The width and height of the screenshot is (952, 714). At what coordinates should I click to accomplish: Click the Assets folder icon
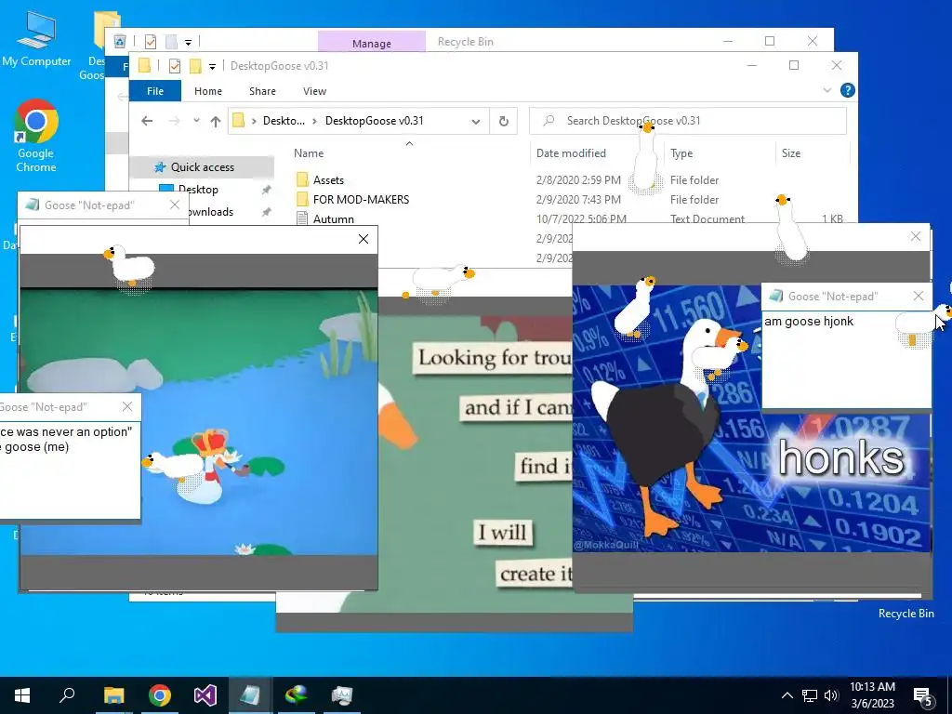pyautogui.click(x=302, y=179)
